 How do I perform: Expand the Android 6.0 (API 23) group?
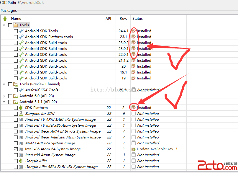coord(4,96)
